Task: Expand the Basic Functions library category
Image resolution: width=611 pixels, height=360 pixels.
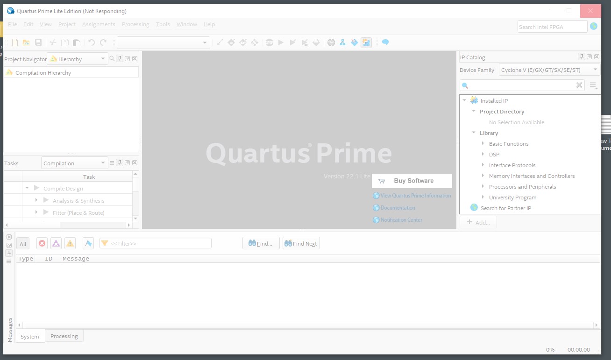Action: tap(483, 143)
